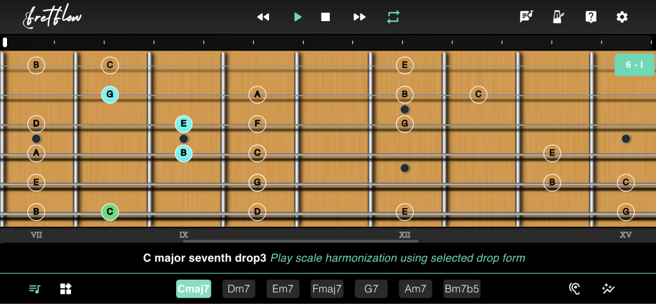Image resolution: width=656 pixels, height=304 pixels.
Task: Open the sparkle chart icon at bottom right
Action: (x=608, y=289)
